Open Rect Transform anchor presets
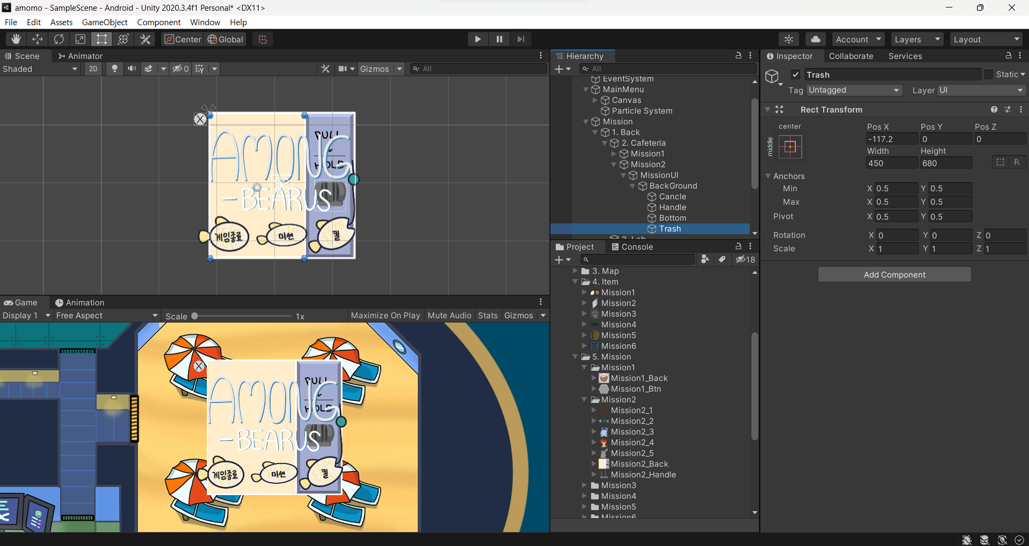The width and height of the screenshot is (1029, 546). click(x=790, y=146)
